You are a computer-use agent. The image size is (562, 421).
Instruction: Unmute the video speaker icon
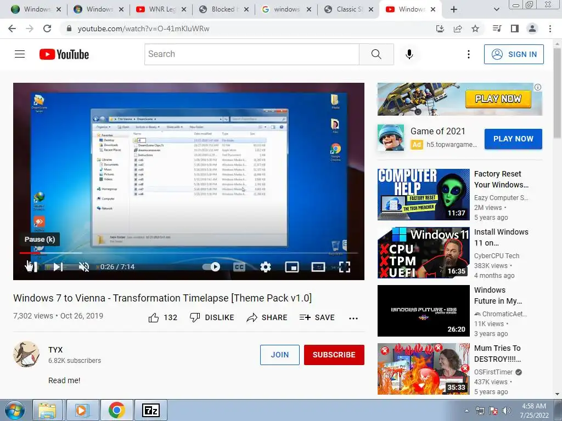84,267
